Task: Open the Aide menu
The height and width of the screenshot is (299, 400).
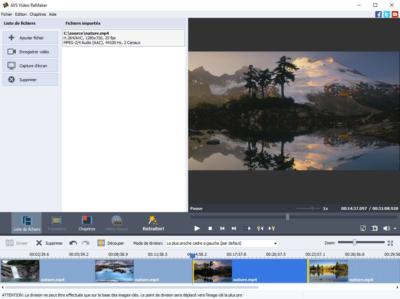Action: tap(52, 14)
